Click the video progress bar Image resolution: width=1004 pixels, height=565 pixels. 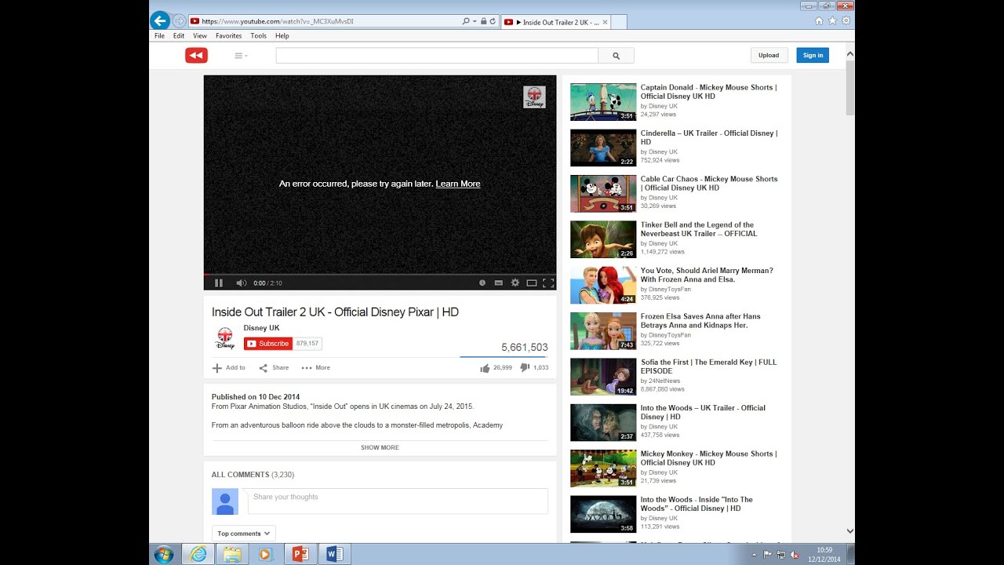(380, 275)
